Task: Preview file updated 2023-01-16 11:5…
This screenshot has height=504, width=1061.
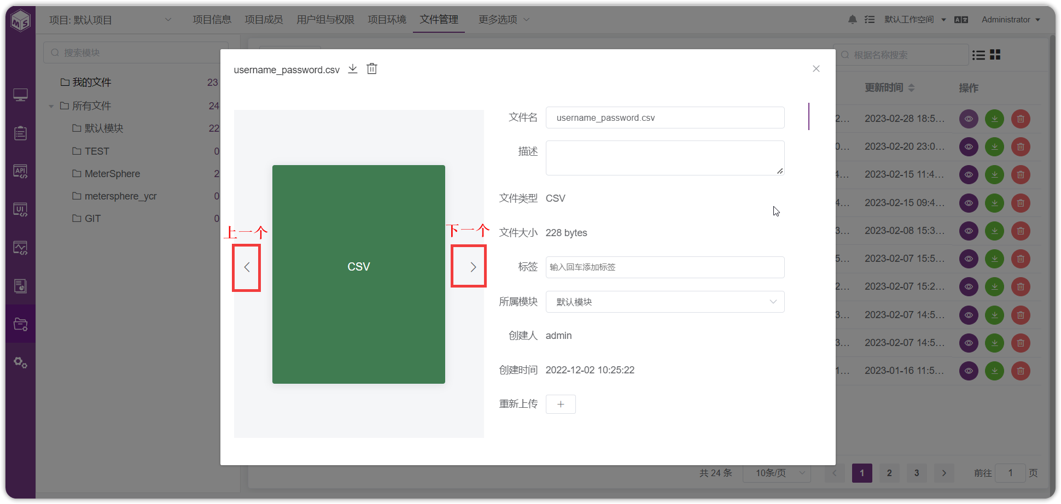Action: coord(969,371)
